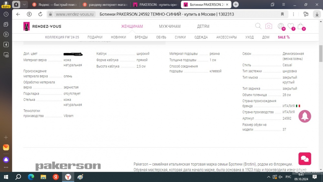Switch РУС input language indicator
323x182 pixels.
(288, 177)
